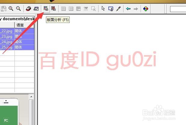This screenshot has height=125, width=186.
Task: Select file row _22.jpg
Action: click(17, 31)
